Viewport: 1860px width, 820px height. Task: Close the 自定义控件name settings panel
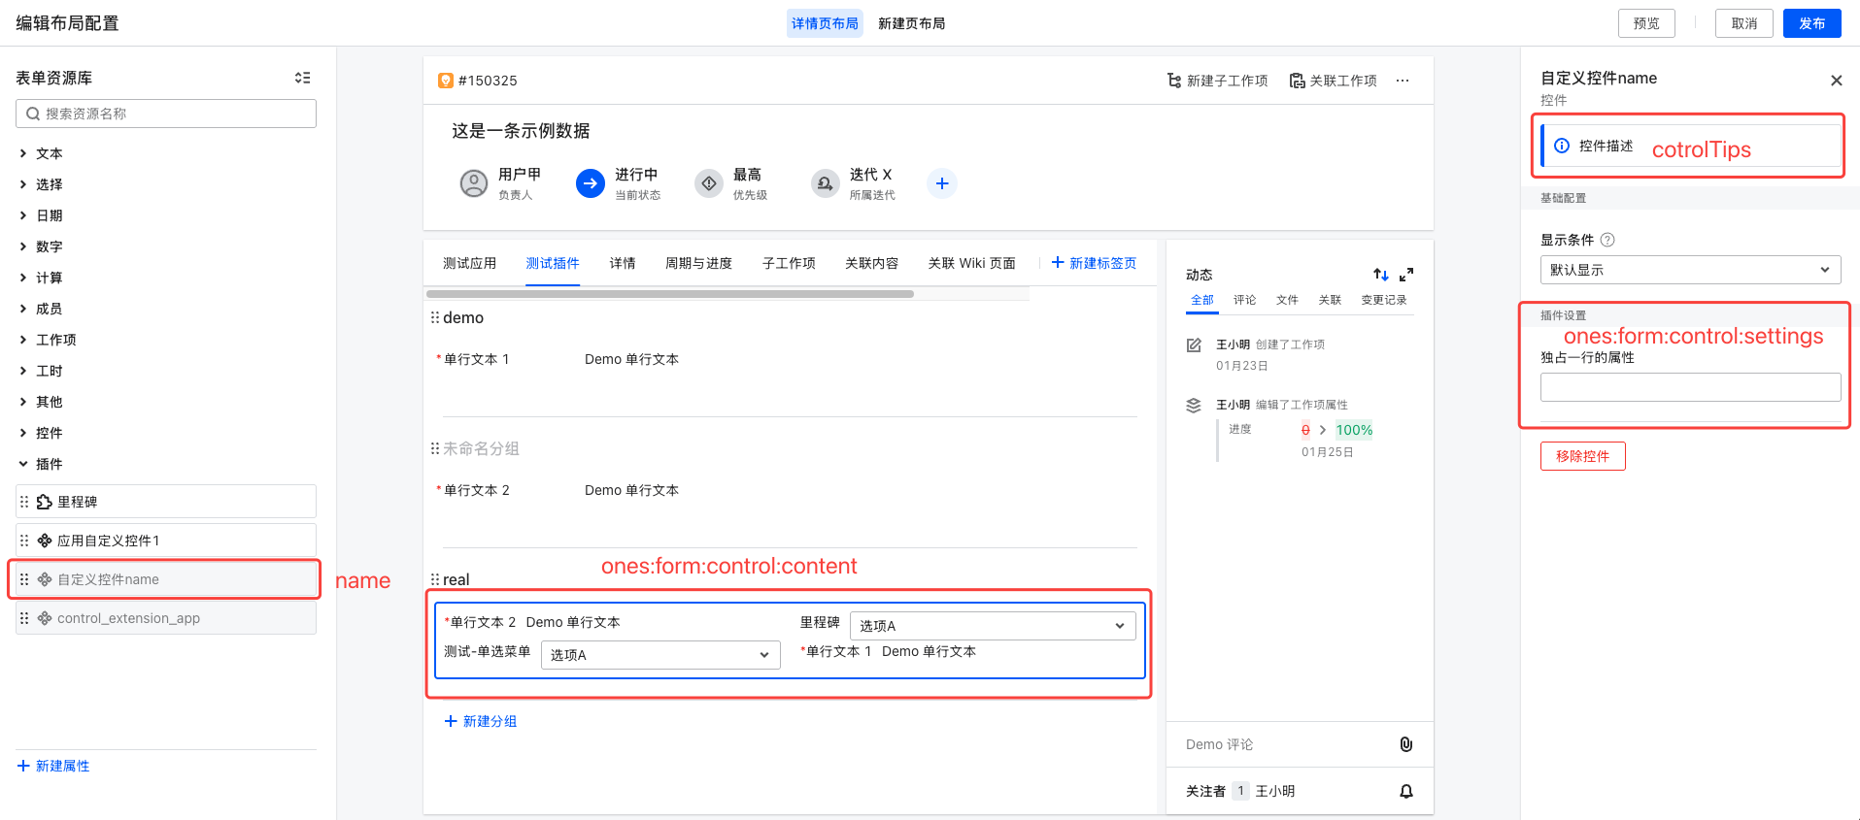click(x=1836, y=81)
